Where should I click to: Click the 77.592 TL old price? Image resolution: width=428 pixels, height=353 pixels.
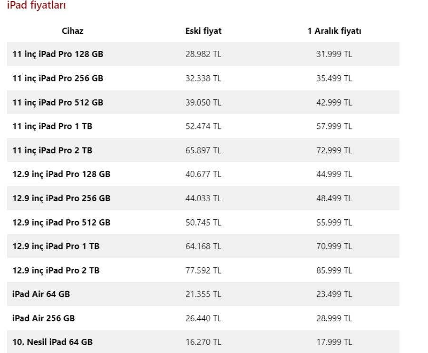click(x=203, y=270)
